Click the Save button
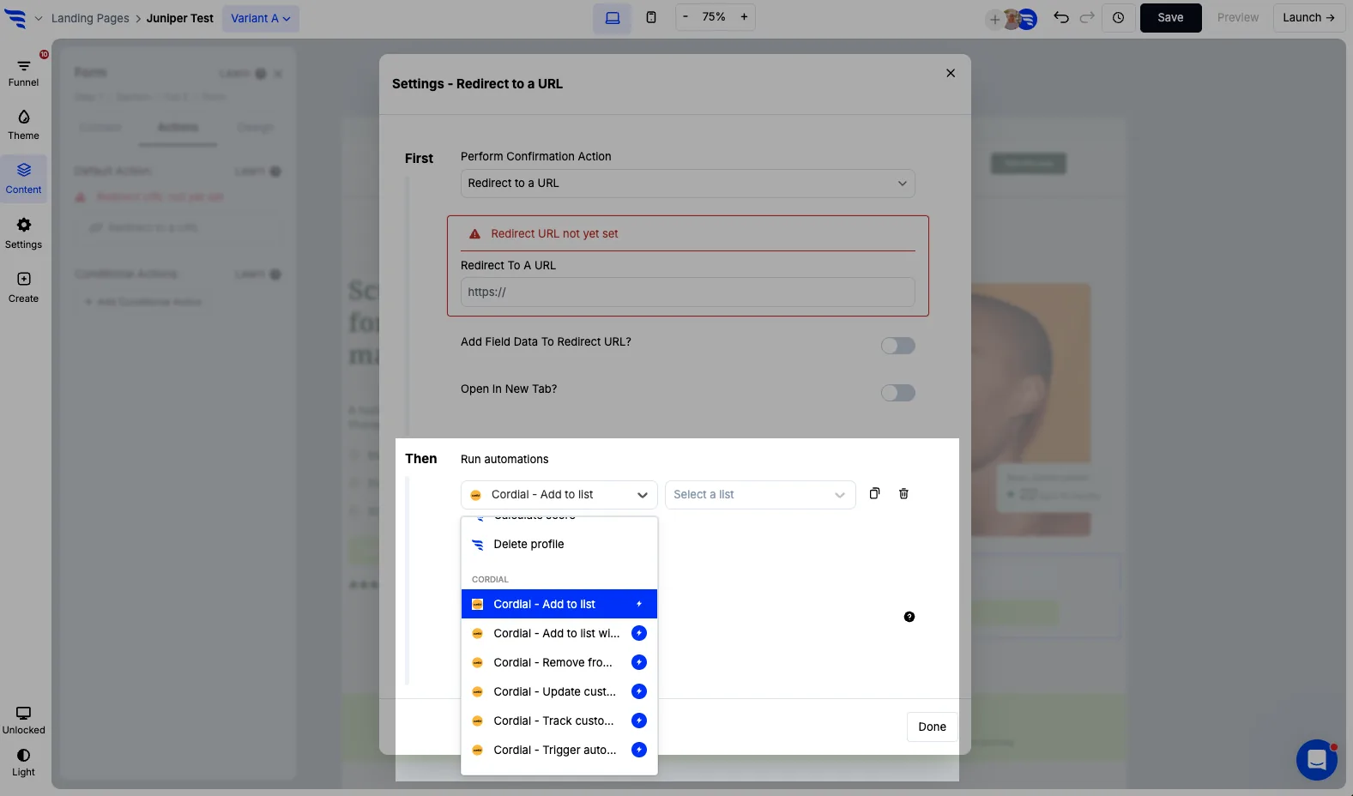 pyautogui.click(x=1170, y=17)
